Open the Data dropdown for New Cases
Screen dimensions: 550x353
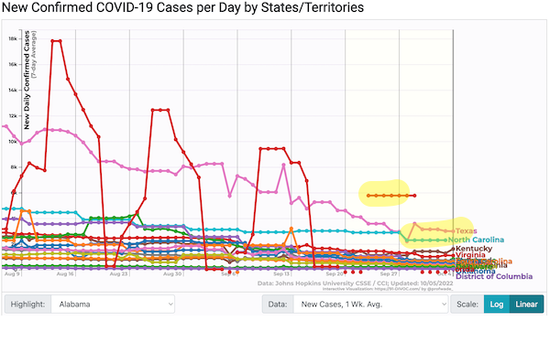pyautogui.click(x=370, y=304)
